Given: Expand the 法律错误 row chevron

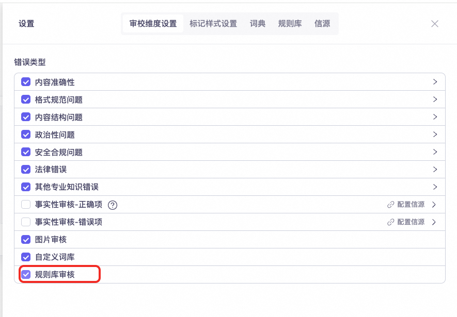Looking at the screenshot, I should point(435,170).
